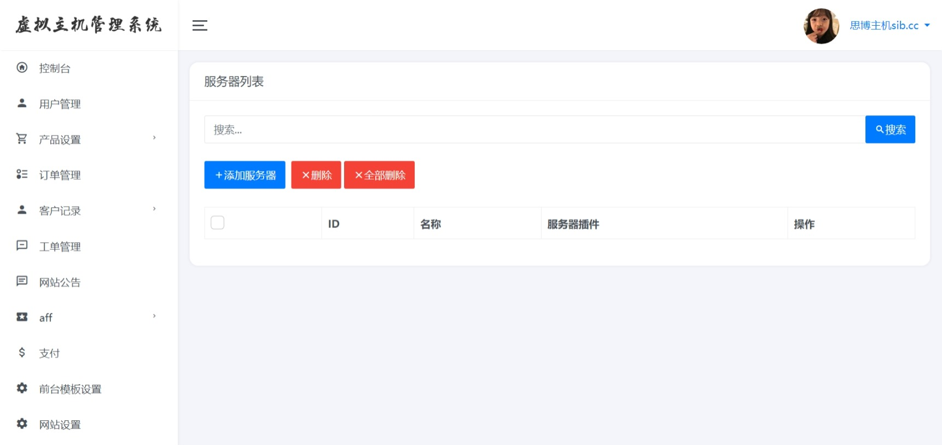Open the 思博主机sib.cc user dropdown
The width and height of the screenshot is (942, 445).
click(x=889, y=25)
